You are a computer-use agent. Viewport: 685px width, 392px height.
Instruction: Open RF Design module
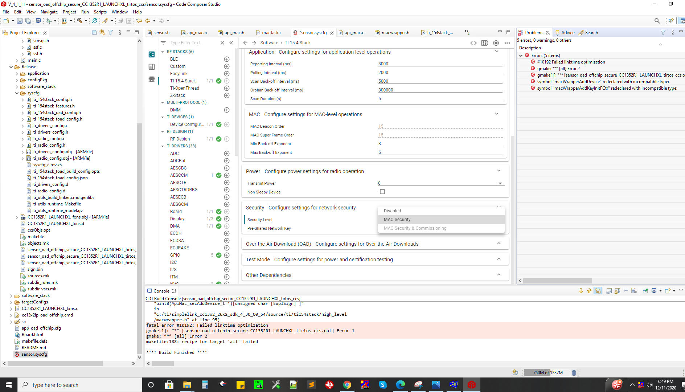[x=180, y=139]
